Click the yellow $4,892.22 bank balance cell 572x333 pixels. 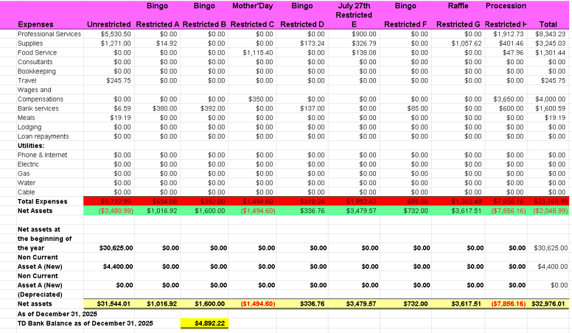click(x=204, y=323)
